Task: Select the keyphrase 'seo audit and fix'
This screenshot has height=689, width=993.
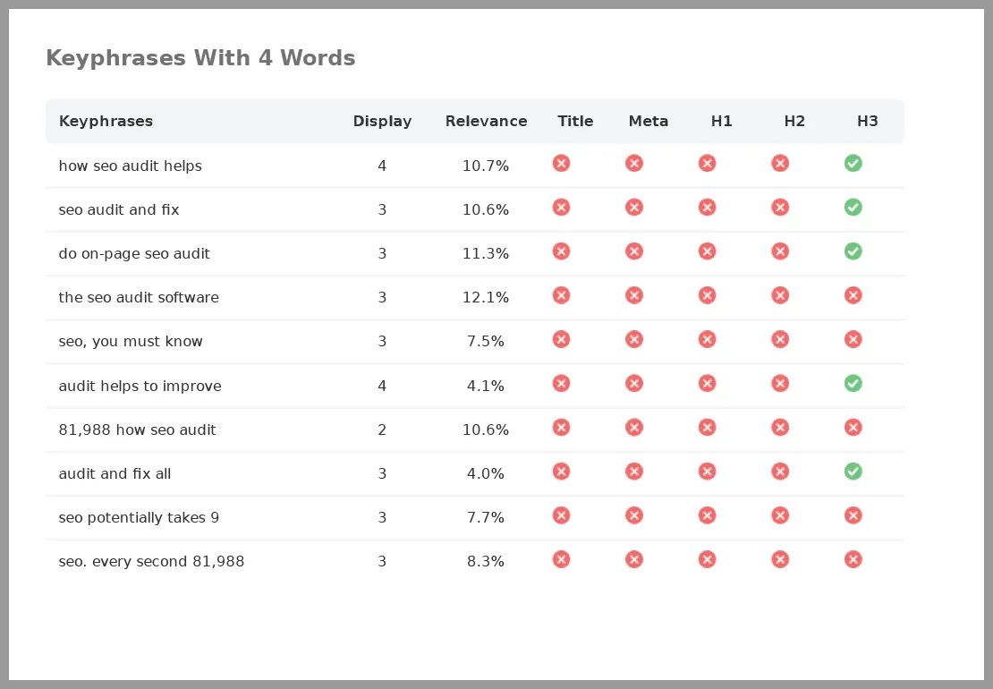Action: pos(119,209)
